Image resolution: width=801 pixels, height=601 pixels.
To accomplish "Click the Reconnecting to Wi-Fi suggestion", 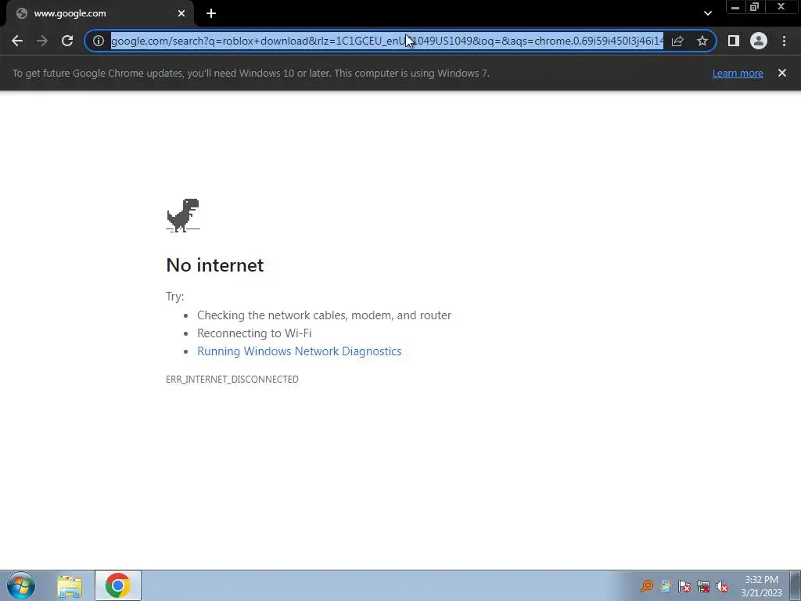I will [254, 333].
